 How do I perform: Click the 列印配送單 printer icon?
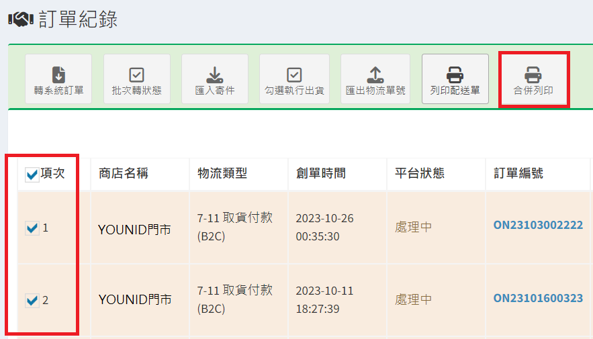pos(455,74)
